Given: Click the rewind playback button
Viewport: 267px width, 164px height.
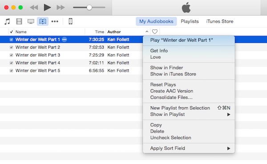Looking at the screenshot, I should [x=34, y=8].
